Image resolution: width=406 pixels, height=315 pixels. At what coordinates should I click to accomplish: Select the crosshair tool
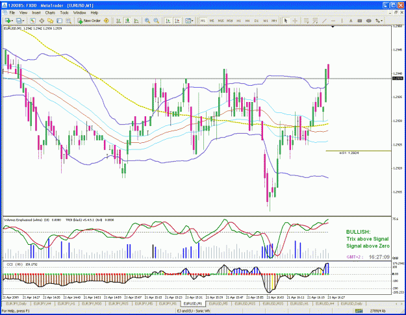pyautogui.click(x=295, y=21)
